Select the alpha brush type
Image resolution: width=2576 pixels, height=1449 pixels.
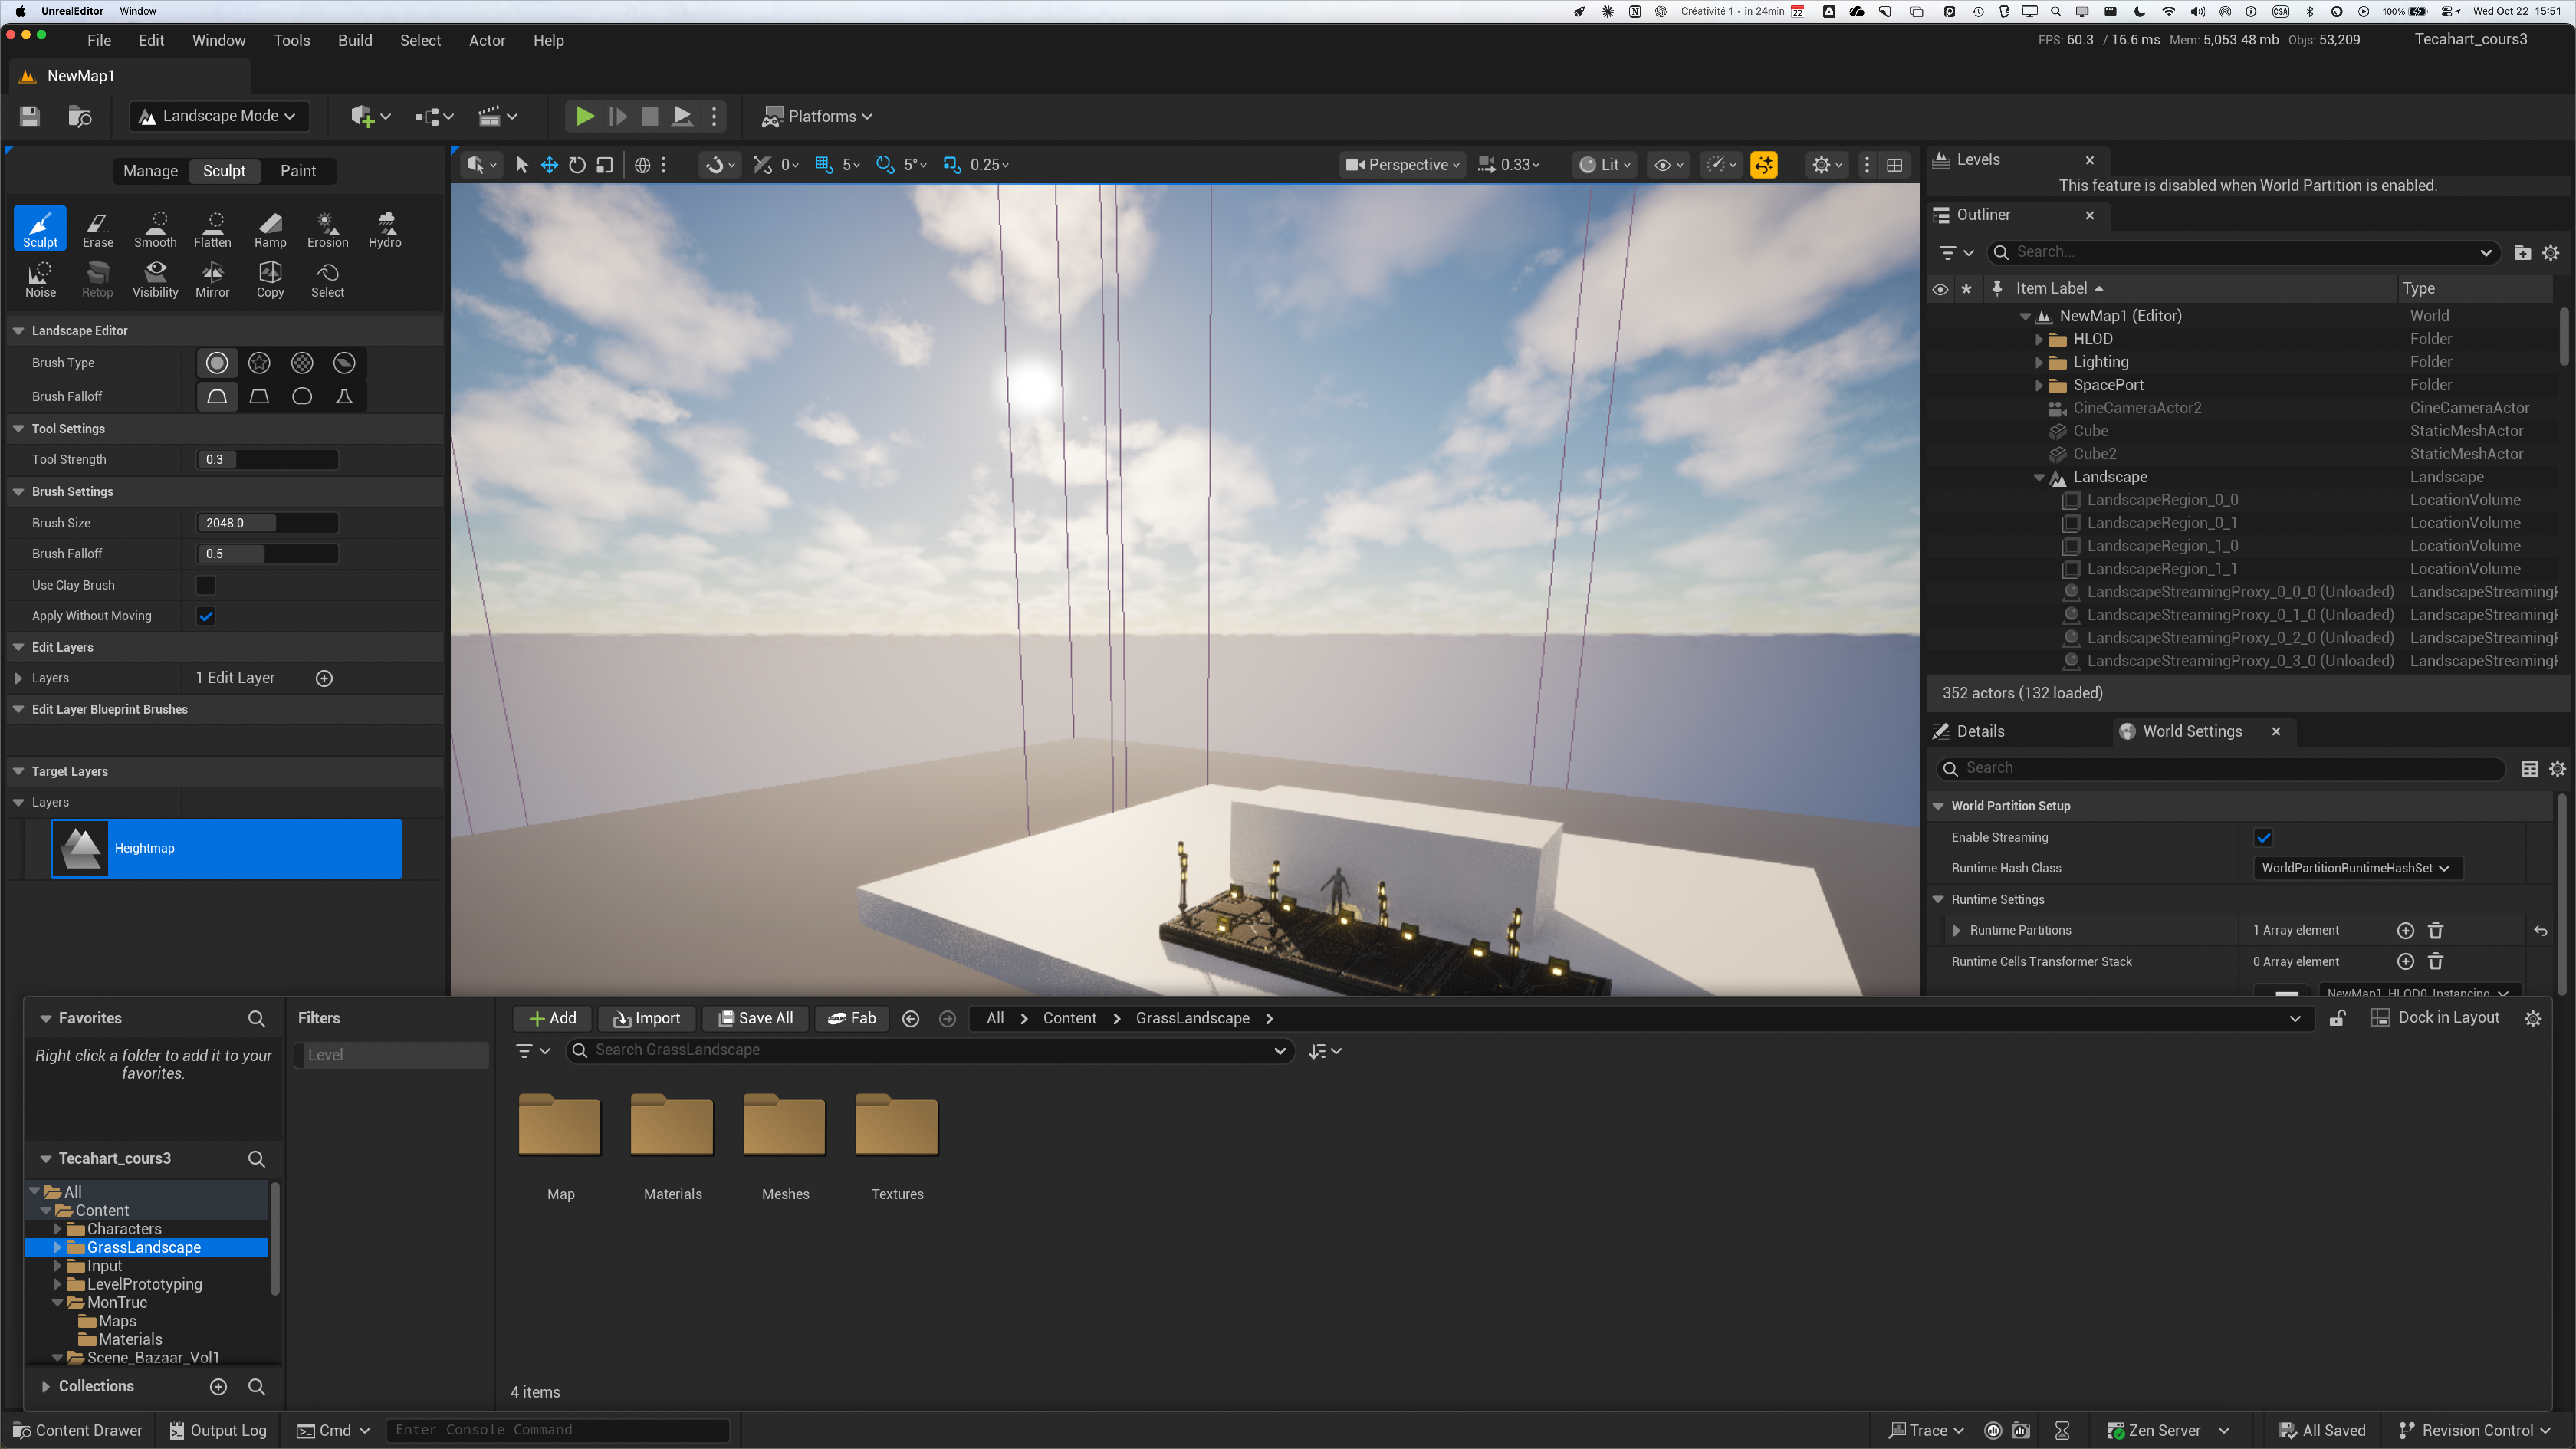point(260,363)
